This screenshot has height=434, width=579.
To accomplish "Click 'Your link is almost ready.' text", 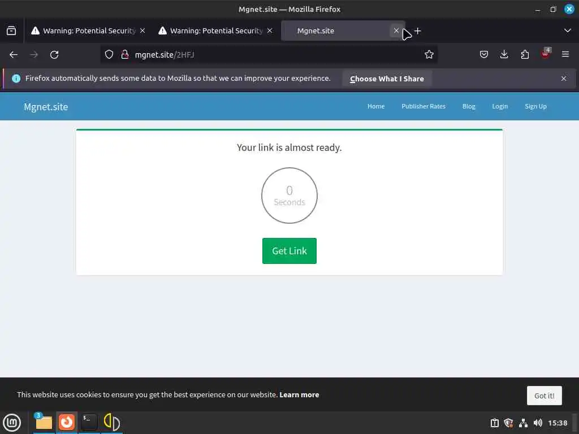I will tap(289, 147).
